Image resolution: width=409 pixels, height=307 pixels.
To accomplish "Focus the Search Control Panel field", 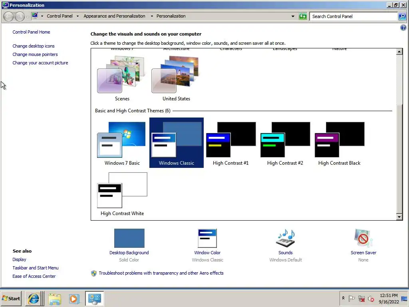I will click(x=353, y=16).
